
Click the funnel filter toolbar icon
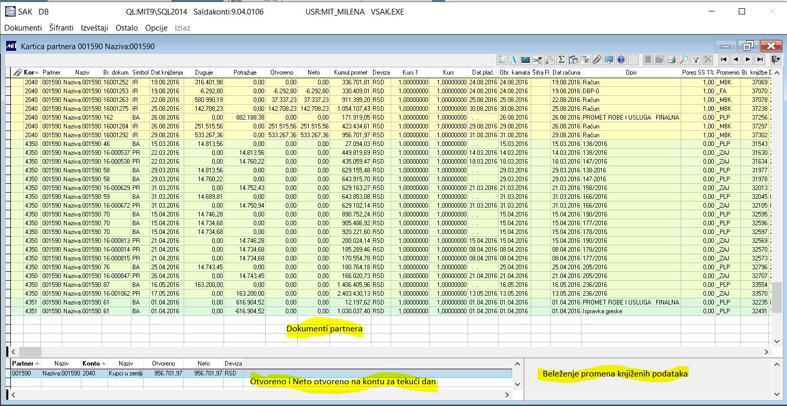pos(696,60)
